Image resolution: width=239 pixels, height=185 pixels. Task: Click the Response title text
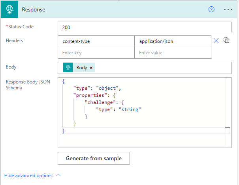point(34,9)
